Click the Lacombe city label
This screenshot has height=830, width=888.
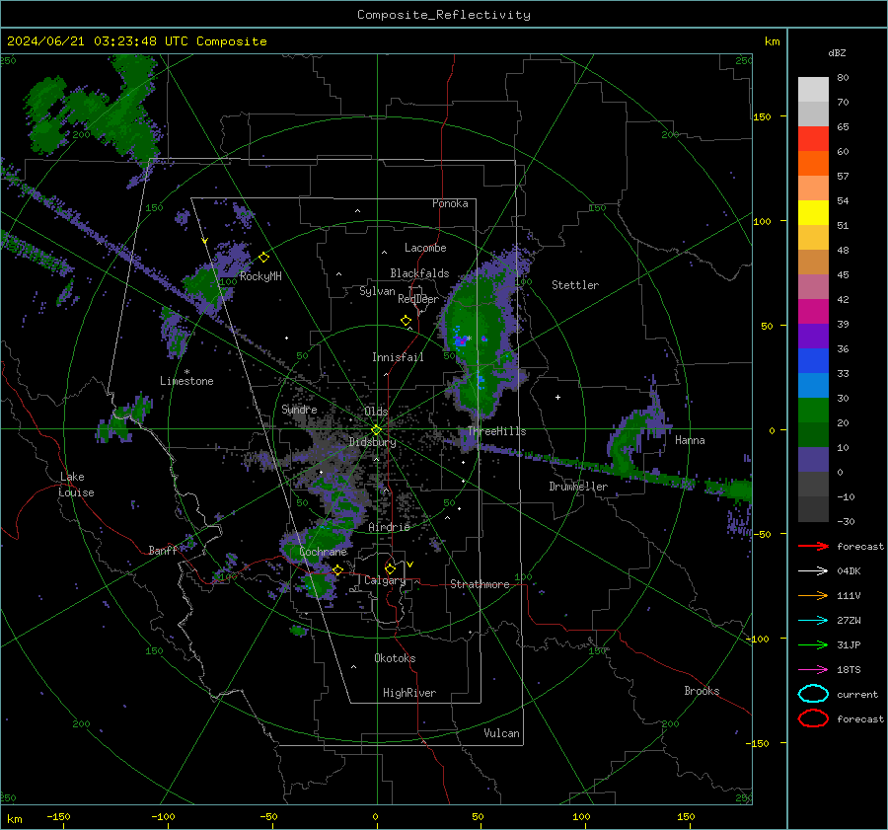tap(425, 248)
